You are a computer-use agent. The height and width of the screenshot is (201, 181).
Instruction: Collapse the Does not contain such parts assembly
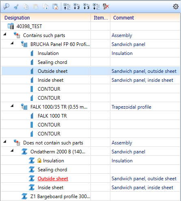(5, 142)
